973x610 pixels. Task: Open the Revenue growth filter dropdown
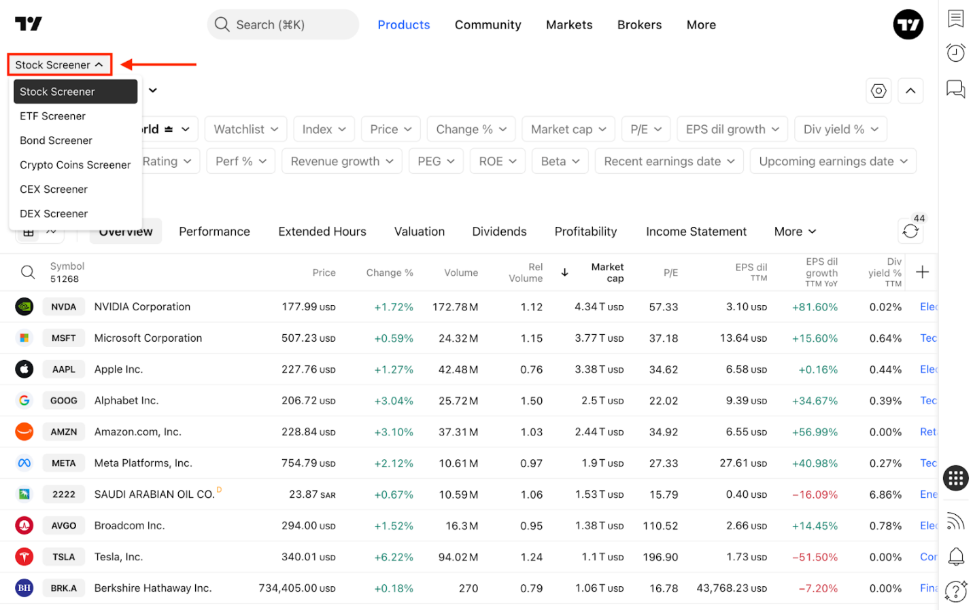click(342, 161)
